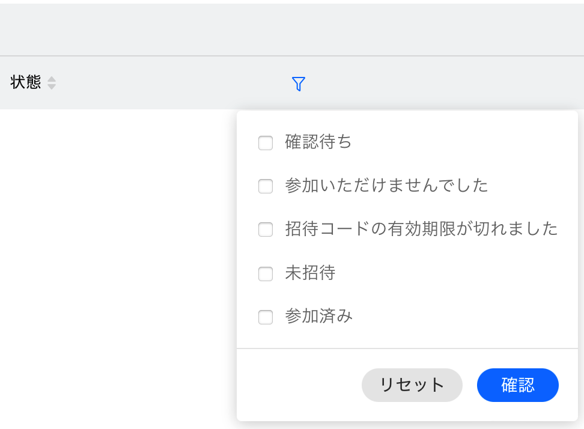
Task: Click the 状態 column header text
Action: [x=26, y=83]
